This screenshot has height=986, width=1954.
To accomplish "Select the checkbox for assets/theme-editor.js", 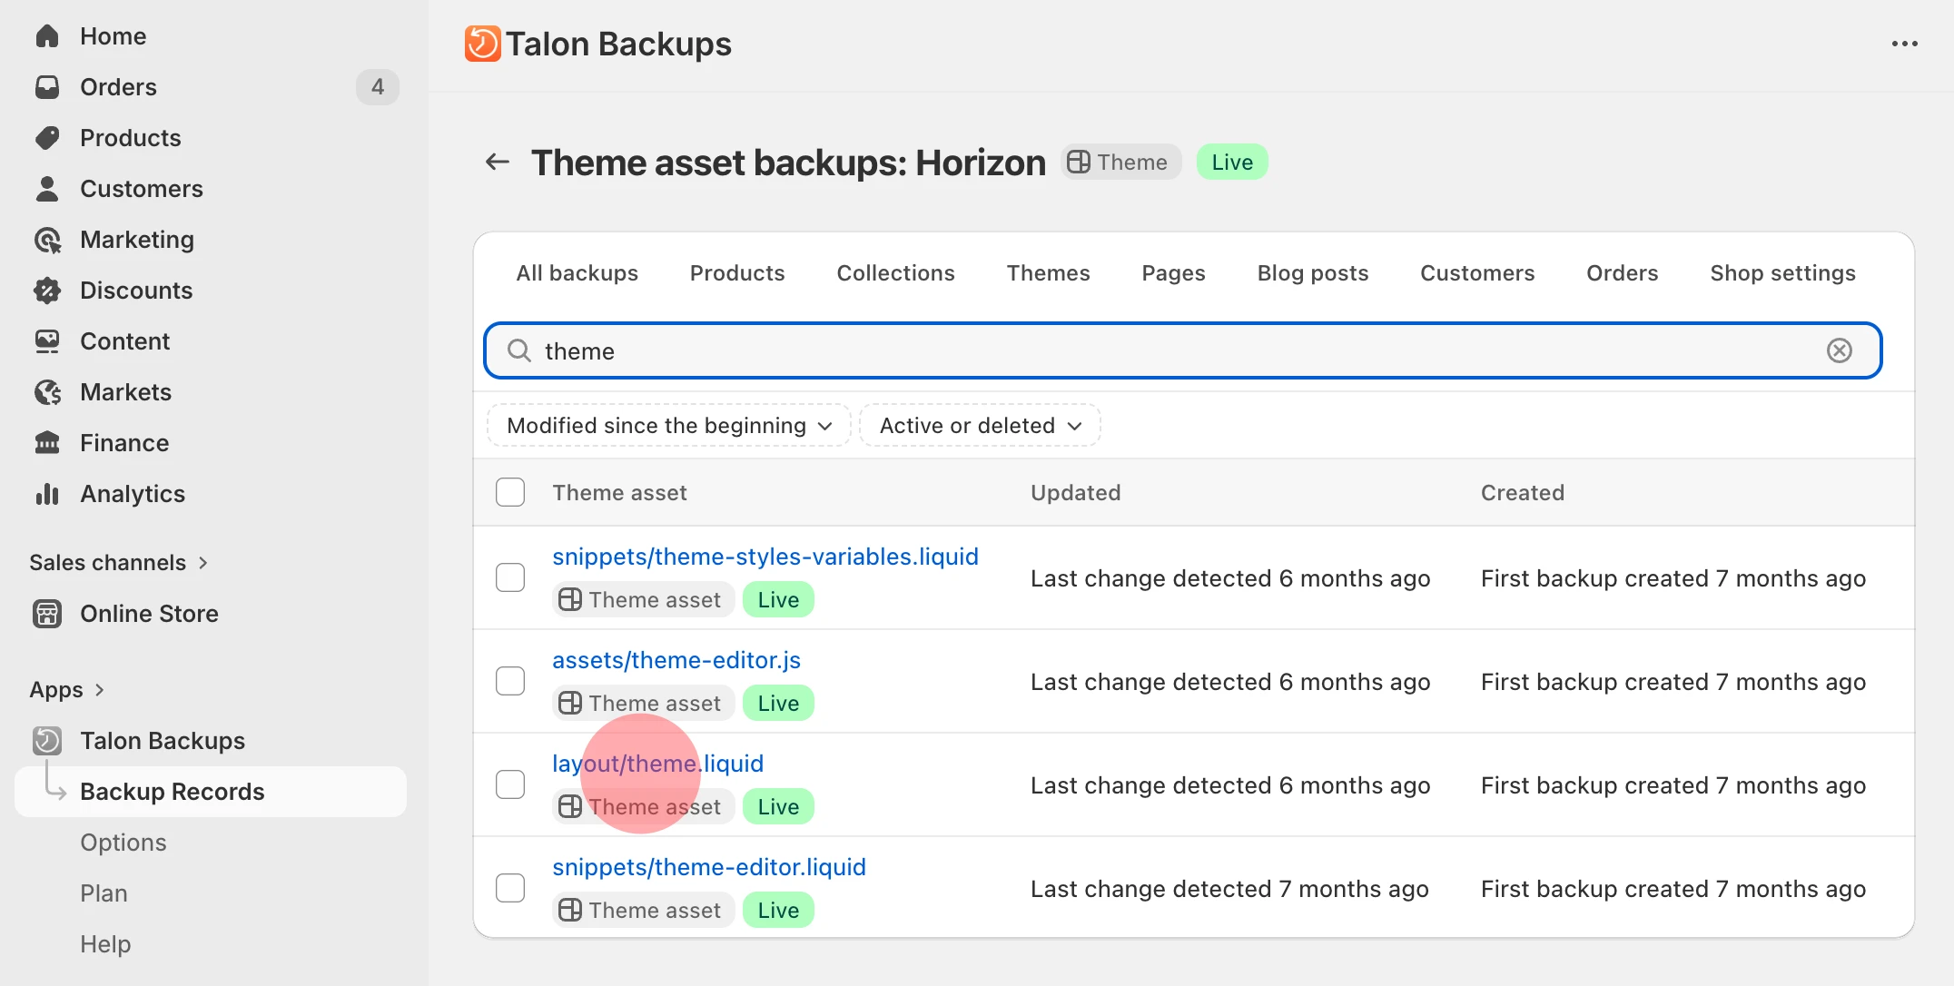I will 510,680.
